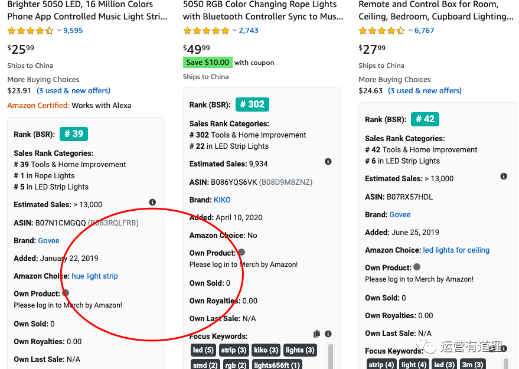Click star rating of the $25.99 product
This screenshot has width=519, height=369.
30,31
